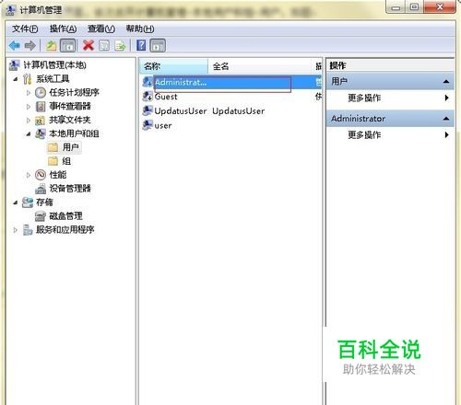Select the Administrat... user row
The image size is (461, 405).
point(231,82)
